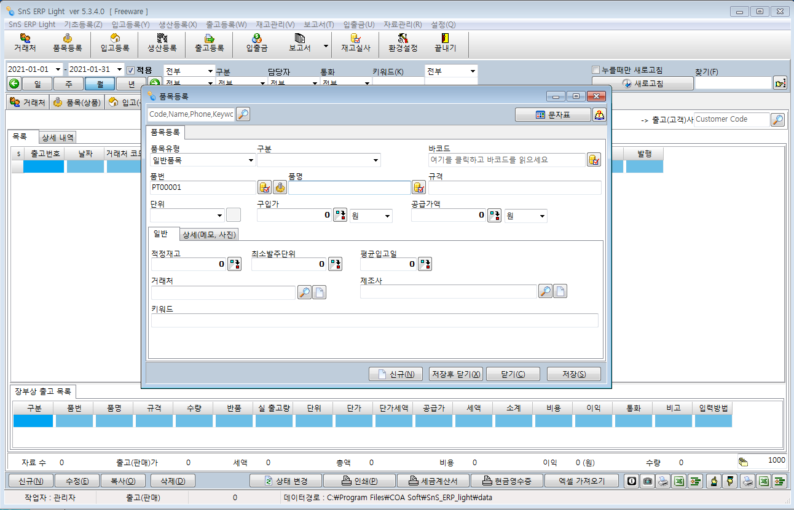The height and width of the screenshot is (510, 794).
Task: Click the 입고등록 toolbar icon
Action: click(x=114, y=43)
